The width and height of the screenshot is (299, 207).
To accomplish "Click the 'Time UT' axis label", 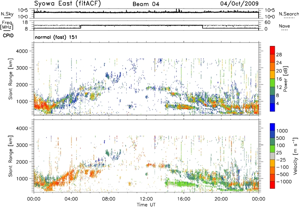I will [146, 204].
